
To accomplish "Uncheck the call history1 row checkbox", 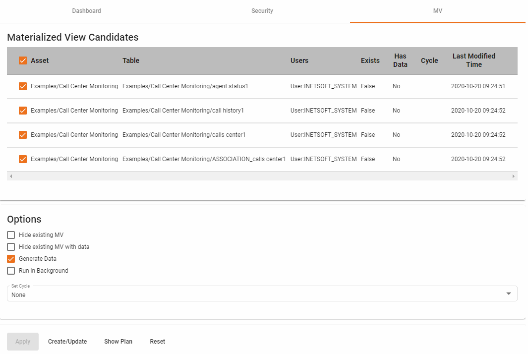I will pos(22,110).
